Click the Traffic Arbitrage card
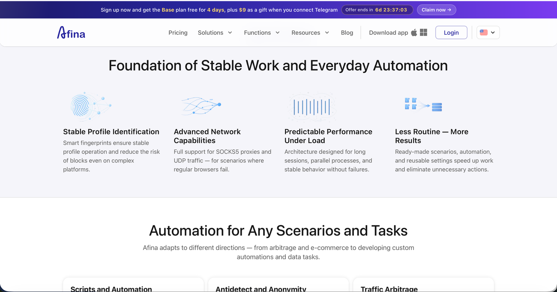This screenshot has height=292, width=557. (x=423, y=285)
